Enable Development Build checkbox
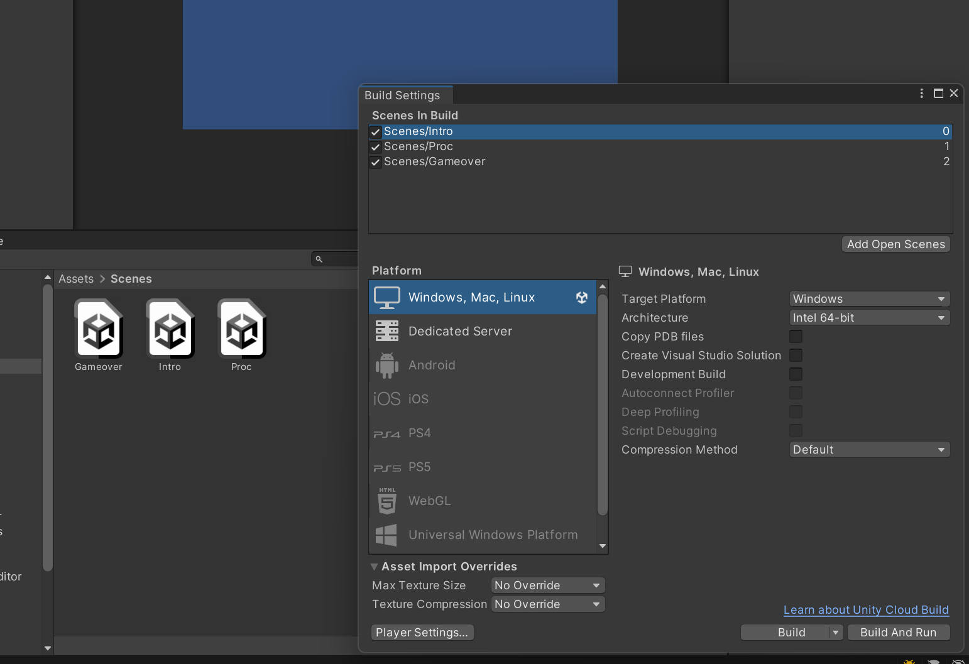Viewport: 969px width, 664px height. click(796, 374)
